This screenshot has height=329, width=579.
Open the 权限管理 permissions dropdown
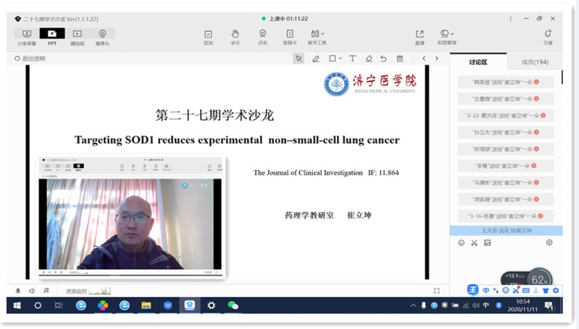click(448, 34)
